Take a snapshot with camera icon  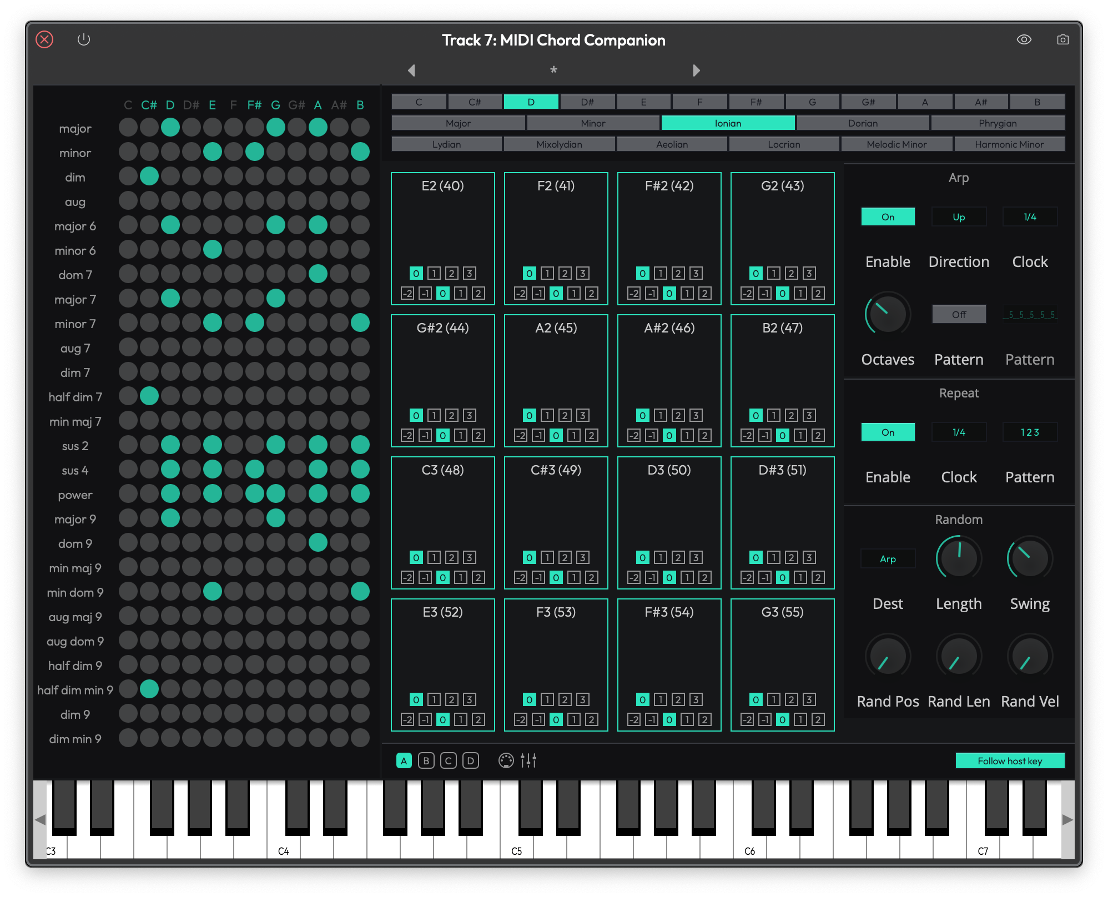coord(1063,39)
